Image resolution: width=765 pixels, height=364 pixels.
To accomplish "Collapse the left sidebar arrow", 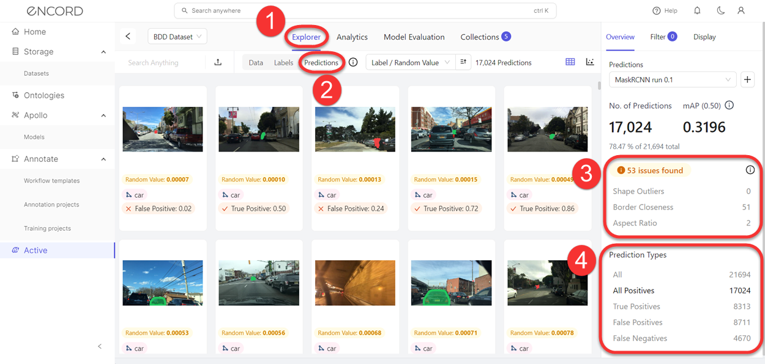I will (100, 346).
